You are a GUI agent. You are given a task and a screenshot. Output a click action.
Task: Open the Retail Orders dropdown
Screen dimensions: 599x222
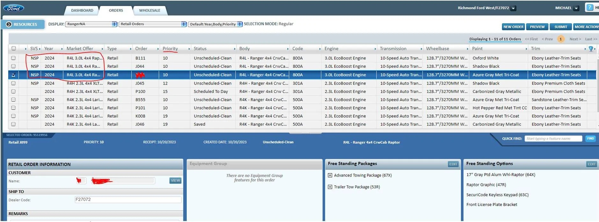(152, 24)
